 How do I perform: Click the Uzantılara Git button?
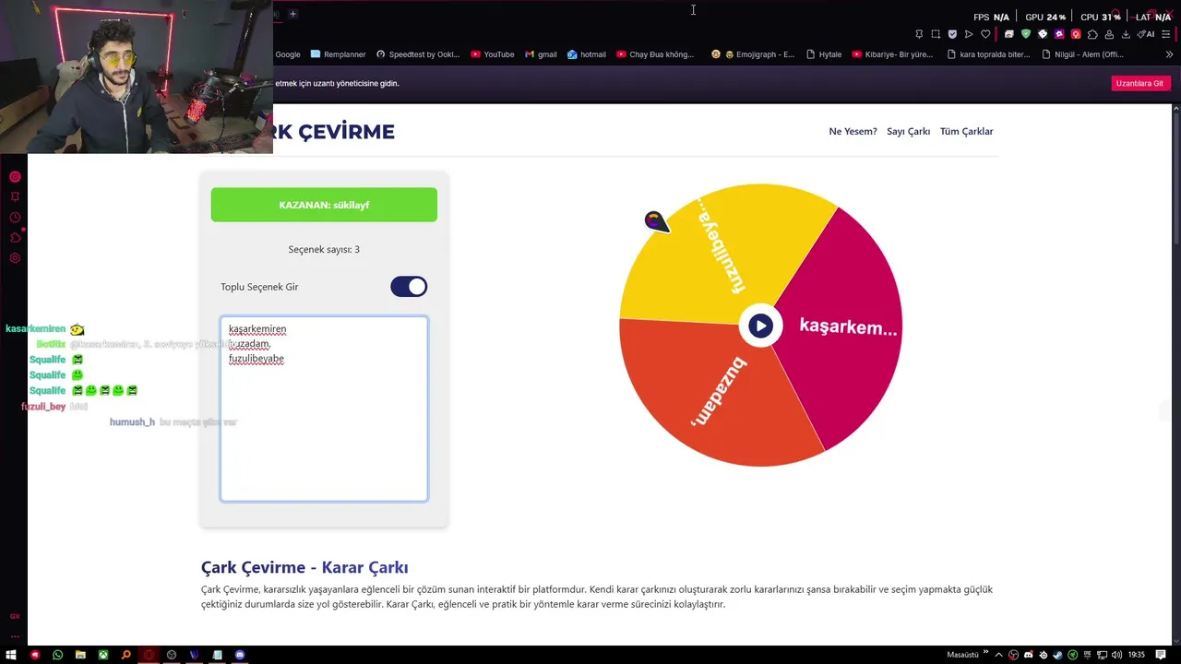tap(1140, 83)
